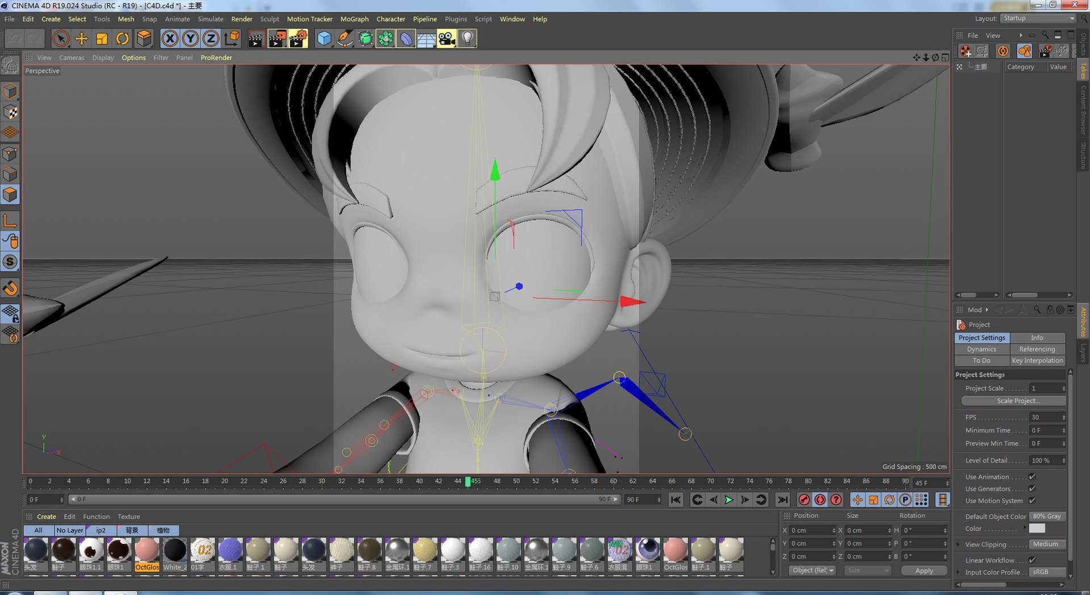Screen dimensions: 1090x595
Task: Open Edit Render Settings icon
Action: click(x=298, y=39)
